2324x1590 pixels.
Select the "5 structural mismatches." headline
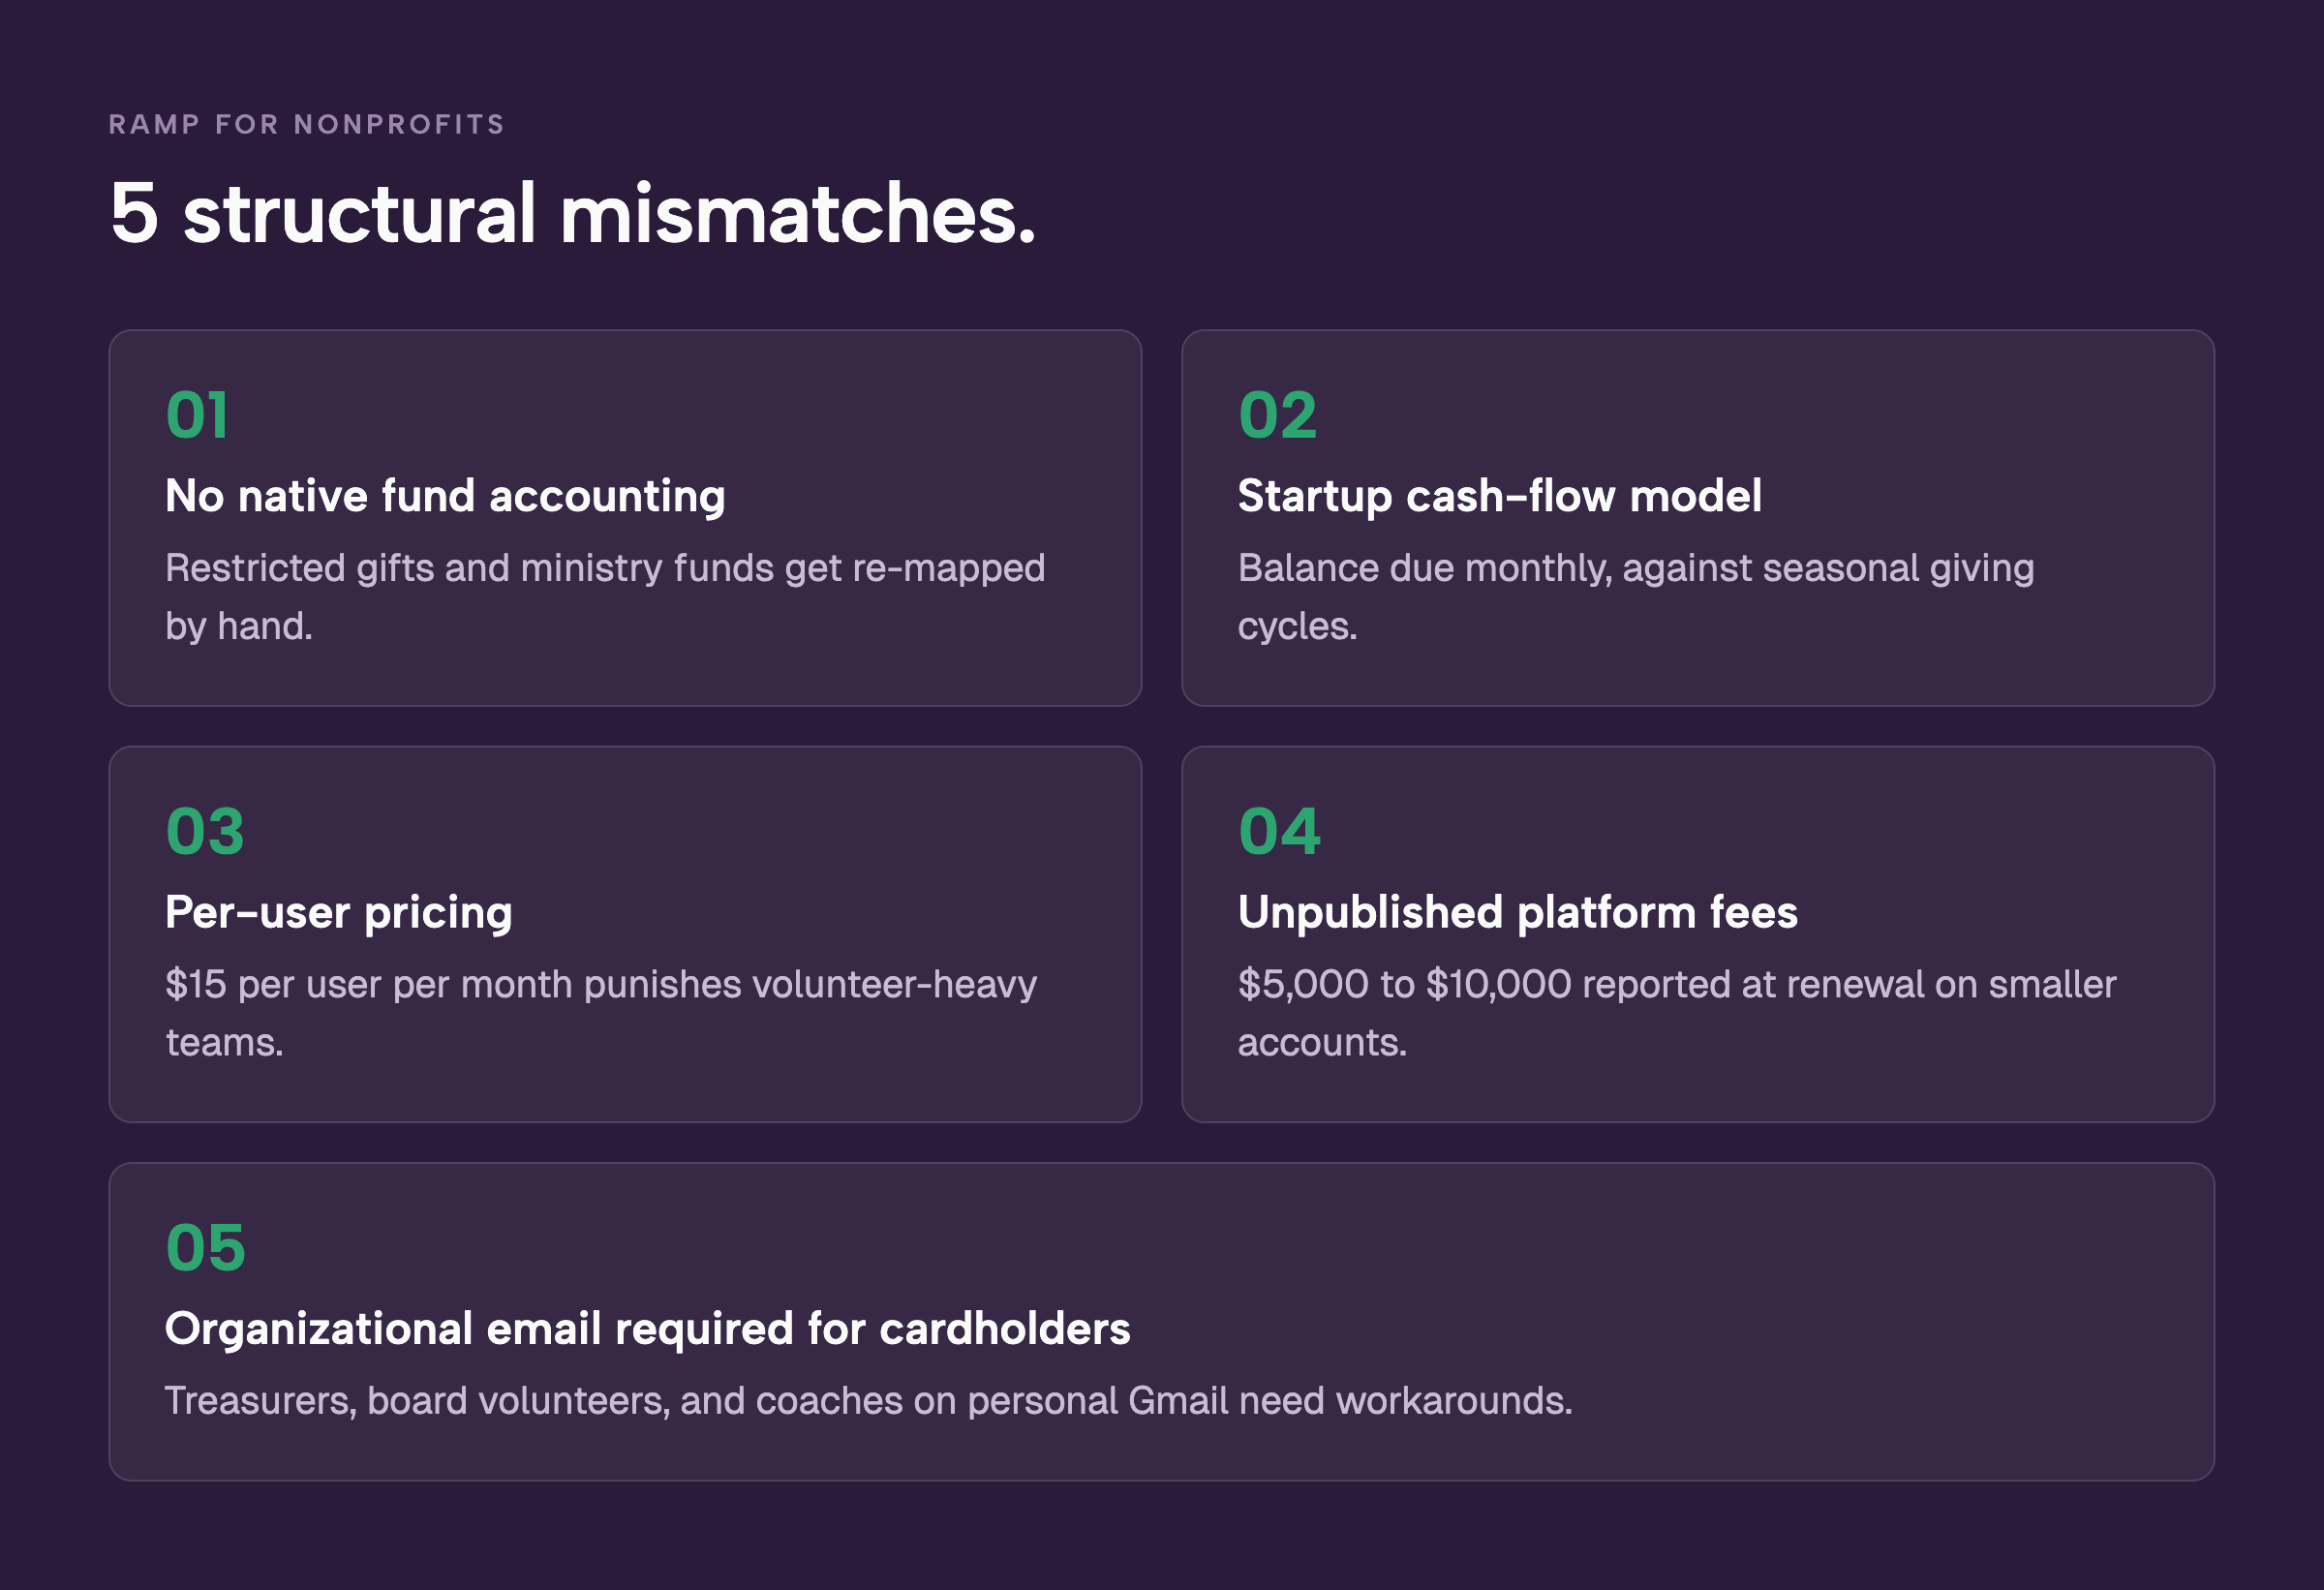(x=572, y=213)
